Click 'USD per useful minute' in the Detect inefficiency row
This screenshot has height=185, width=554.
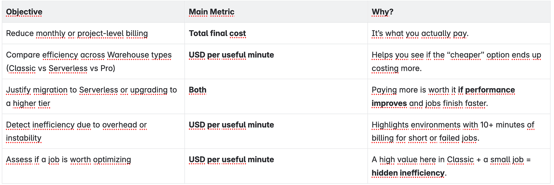tap(231, 125)
